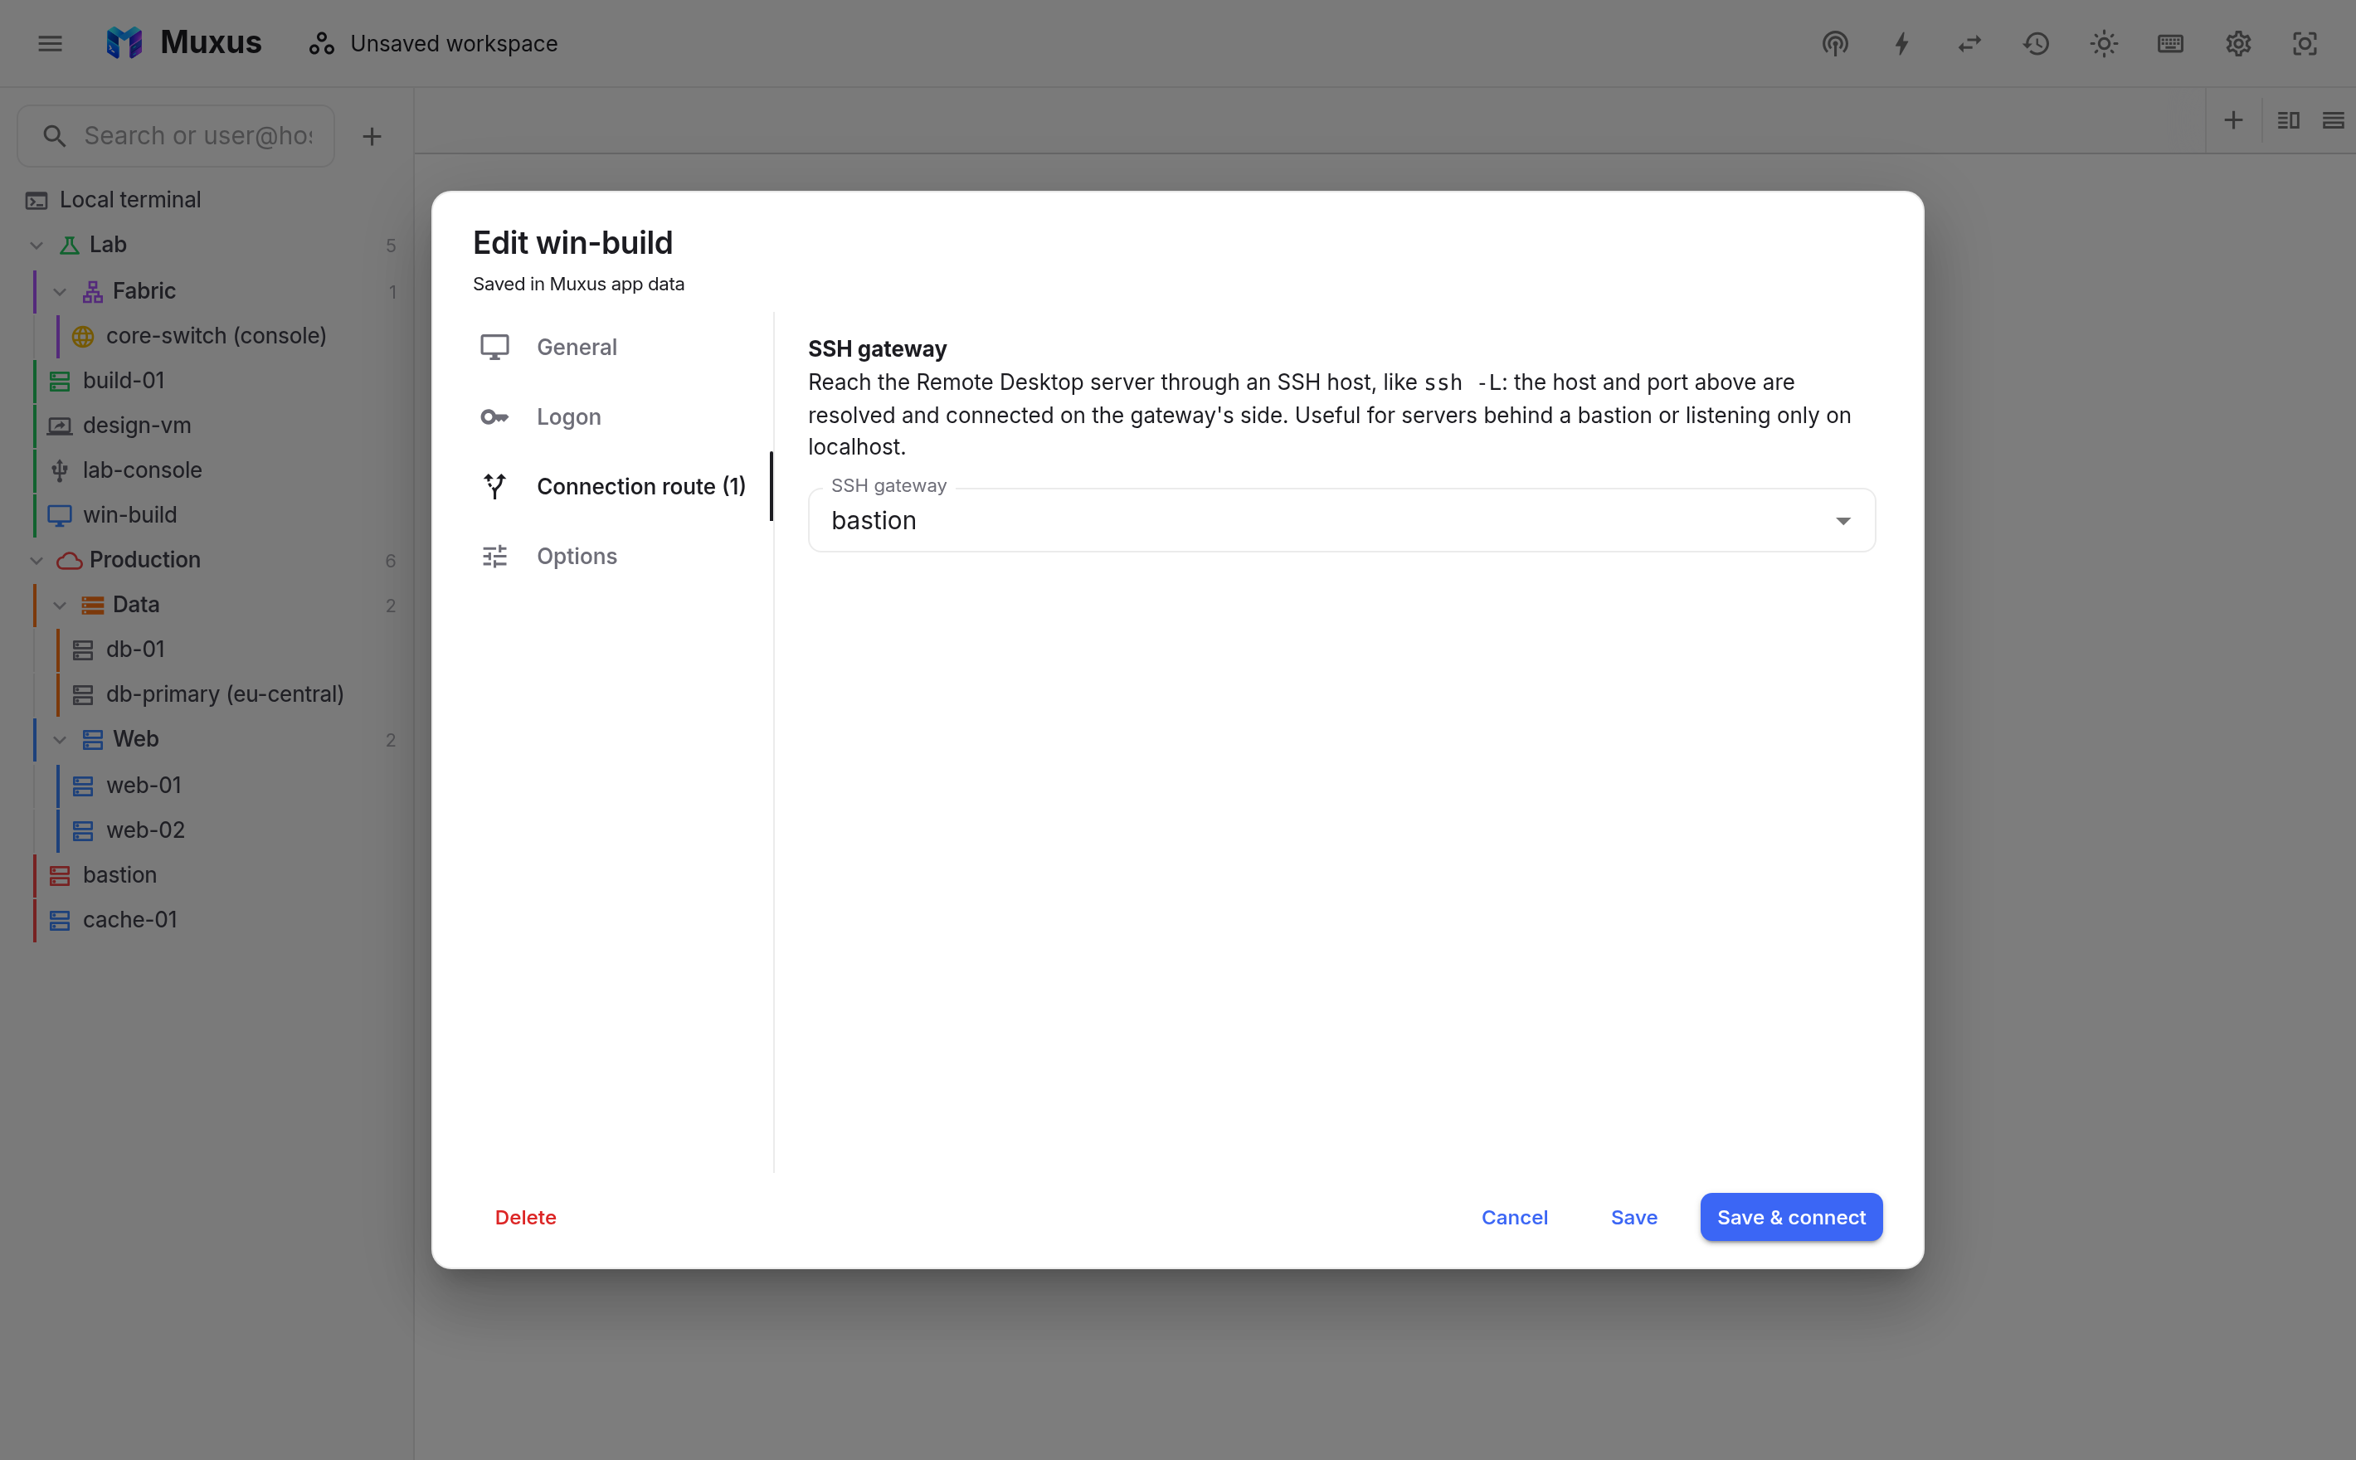2356x1460 pixels.
Task: Click the Muxus logo
Action: (124, 42)
